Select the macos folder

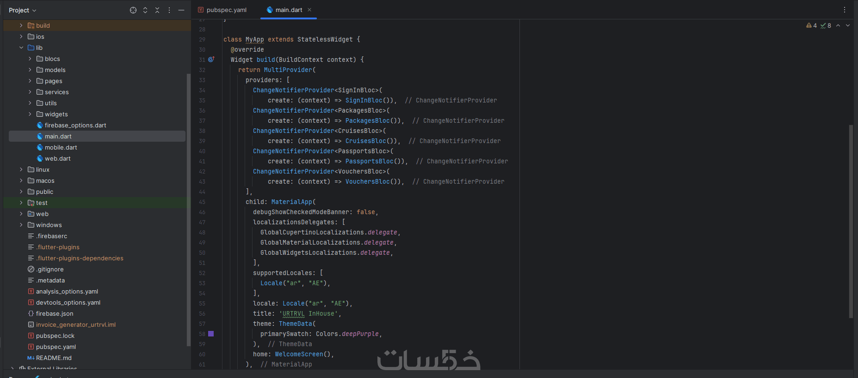[x=45, y=180]
